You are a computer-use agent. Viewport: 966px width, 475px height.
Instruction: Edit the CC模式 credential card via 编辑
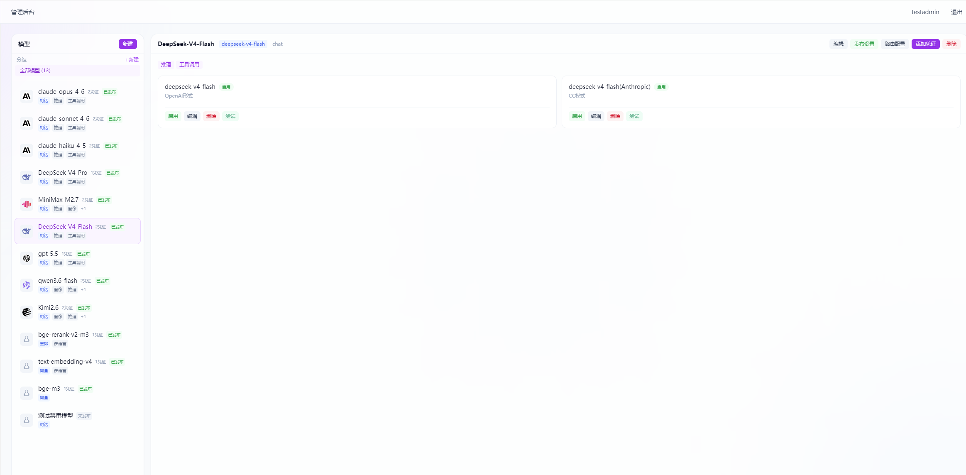coord(596,116)
